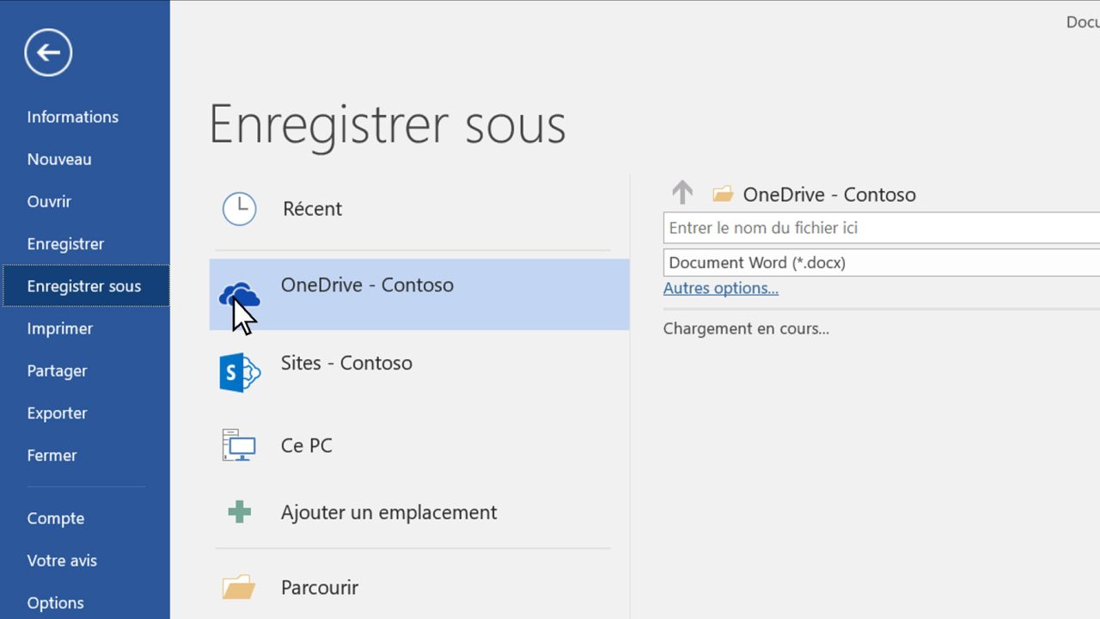Image resolution: width=1100 pixels, height=619 pixels.
Task: Open Parcourir via its folder icon
Action: click(x=239, y=587)
